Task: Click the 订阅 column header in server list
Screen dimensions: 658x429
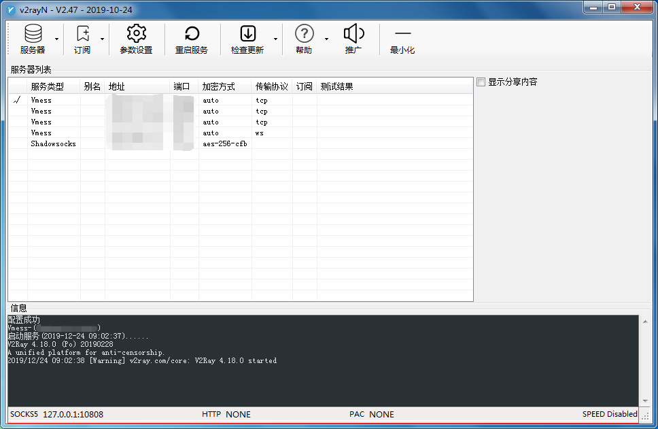Action: click(305, 86)
